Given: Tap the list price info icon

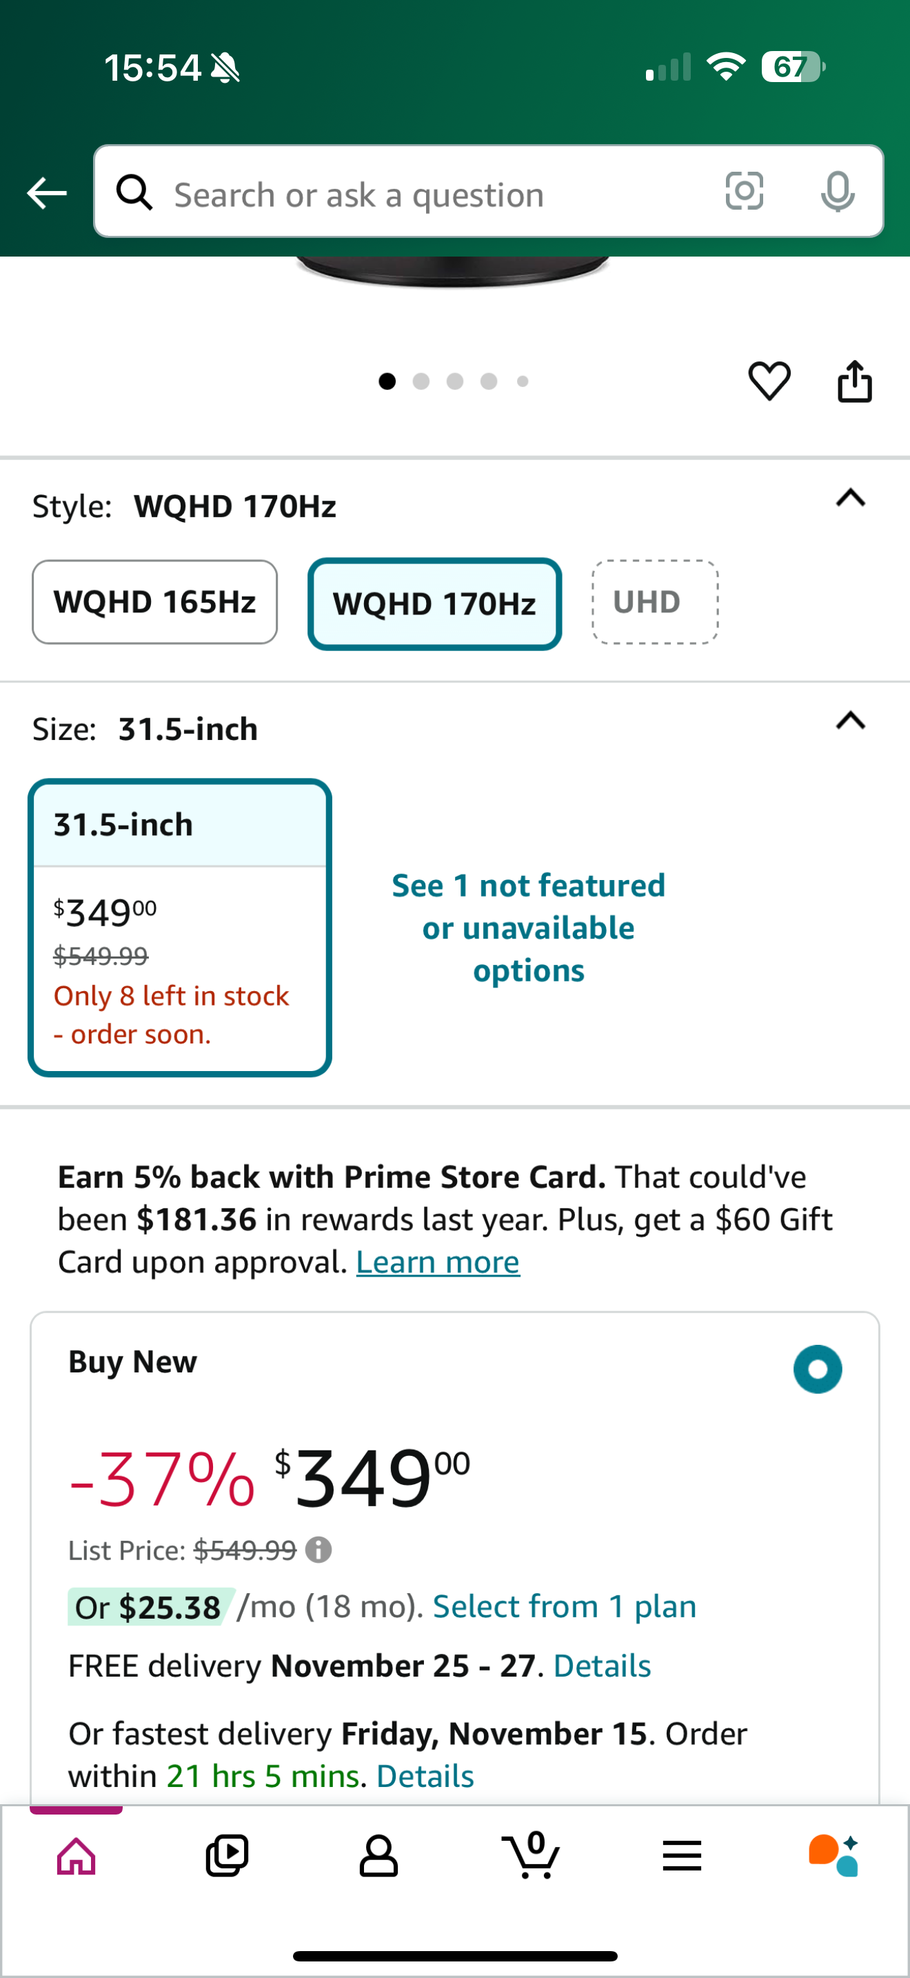Looking at the screenshot, I should (318, 1550).
